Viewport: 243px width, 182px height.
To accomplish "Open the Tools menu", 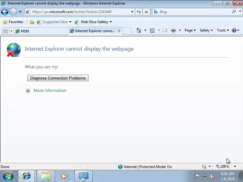I will [x=223, y=30].
